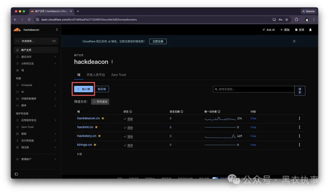Click the 域 globe icon in sidebar
329x193 pixels.
17,70
